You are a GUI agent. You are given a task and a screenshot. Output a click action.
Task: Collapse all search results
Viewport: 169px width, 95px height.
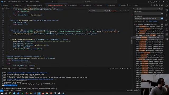(x=162, y=5)
